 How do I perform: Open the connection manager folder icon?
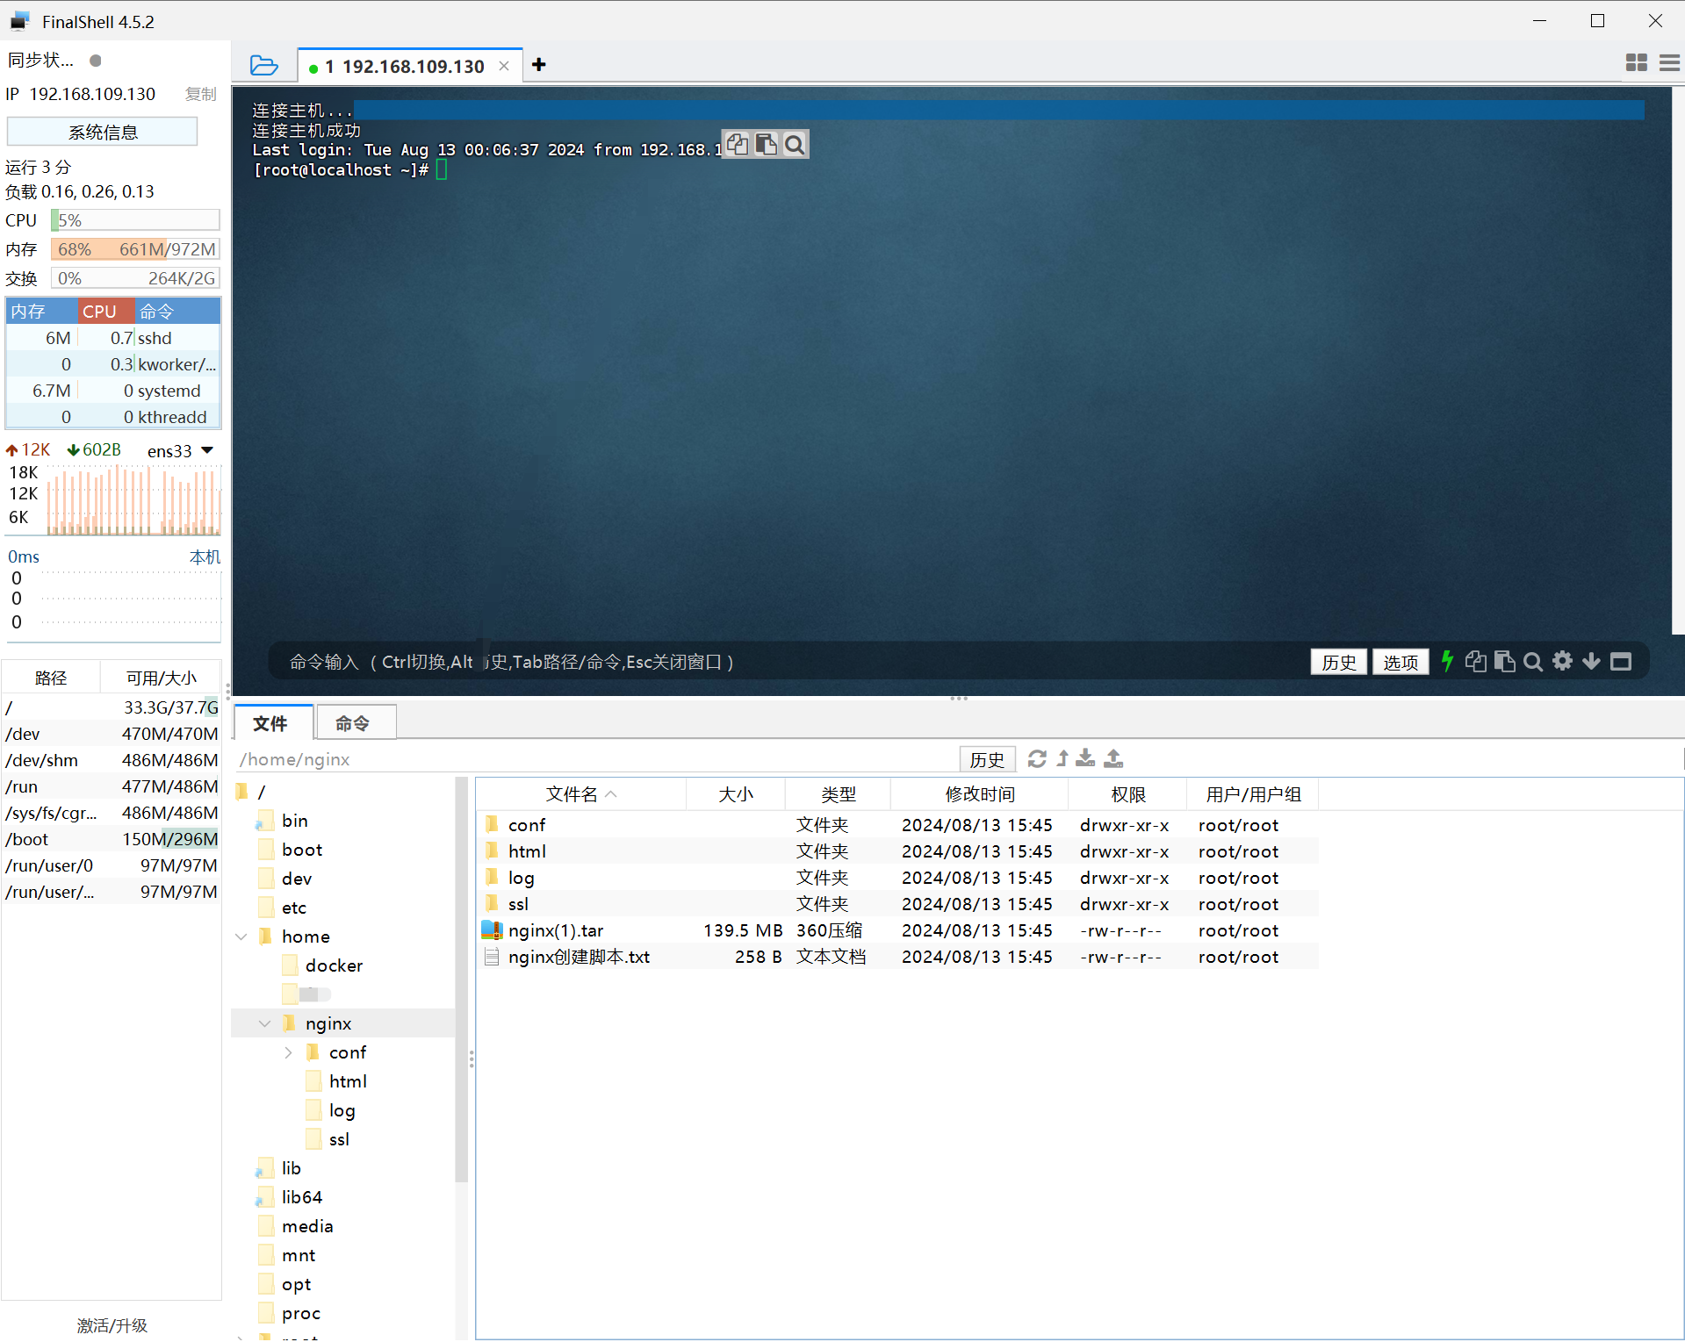(263, 66)
